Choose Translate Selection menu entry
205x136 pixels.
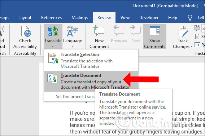(x=91, y=60)
